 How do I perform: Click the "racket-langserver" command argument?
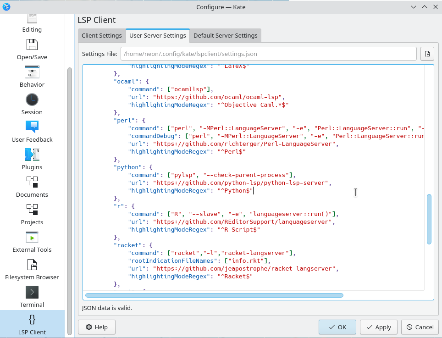255,253
